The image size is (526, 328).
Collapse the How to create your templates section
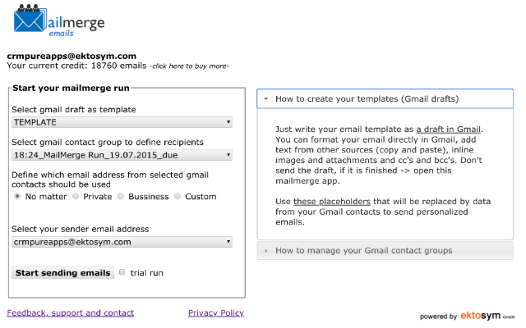point(367,99)
